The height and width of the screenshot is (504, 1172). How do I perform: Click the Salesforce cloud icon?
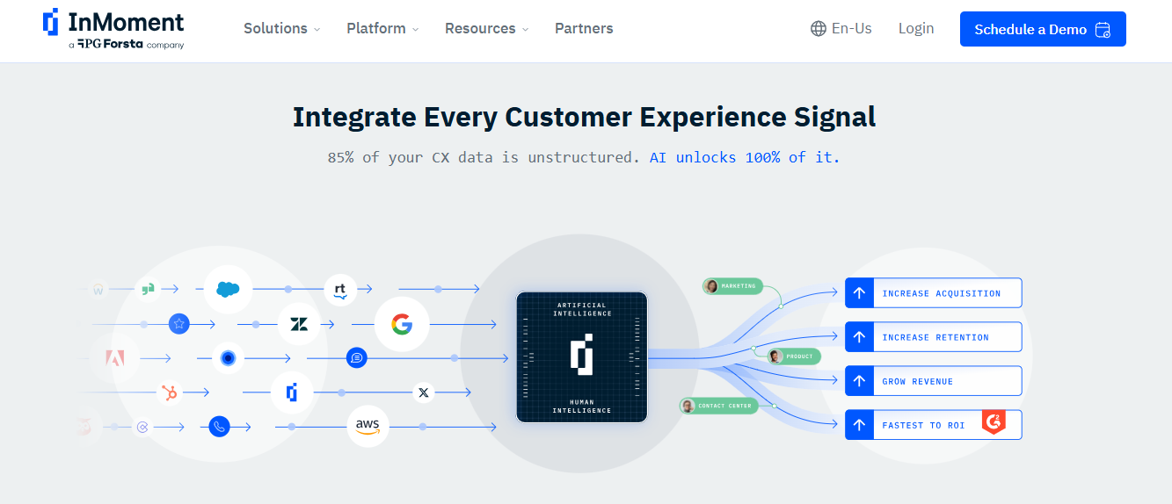[x=228, y=289]
